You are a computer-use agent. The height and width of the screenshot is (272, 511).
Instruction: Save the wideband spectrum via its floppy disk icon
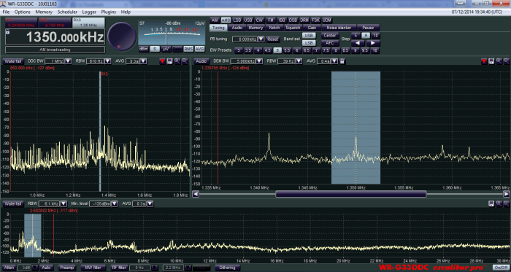point(491,203)
